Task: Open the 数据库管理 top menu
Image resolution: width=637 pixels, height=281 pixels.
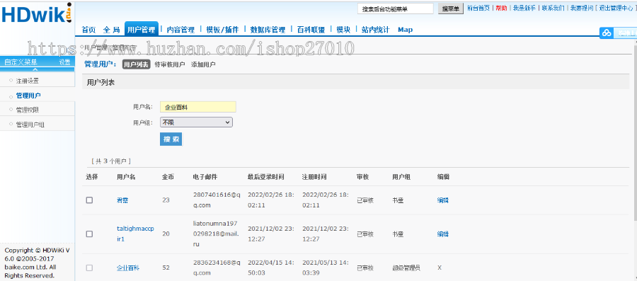Action: tap(268, 30)
